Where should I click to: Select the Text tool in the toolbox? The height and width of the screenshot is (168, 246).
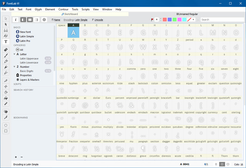pos(6,42)
